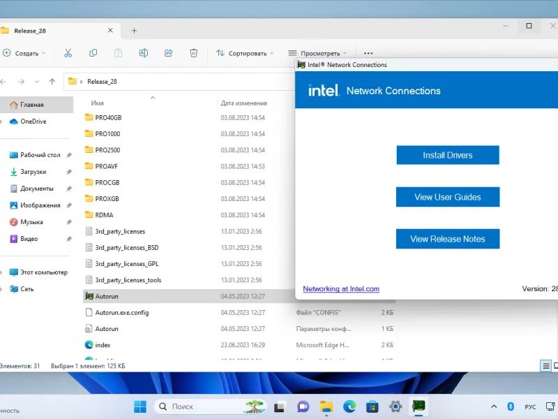Open the three-dots more options menu
Screen dimensions: 558x419
368,54
